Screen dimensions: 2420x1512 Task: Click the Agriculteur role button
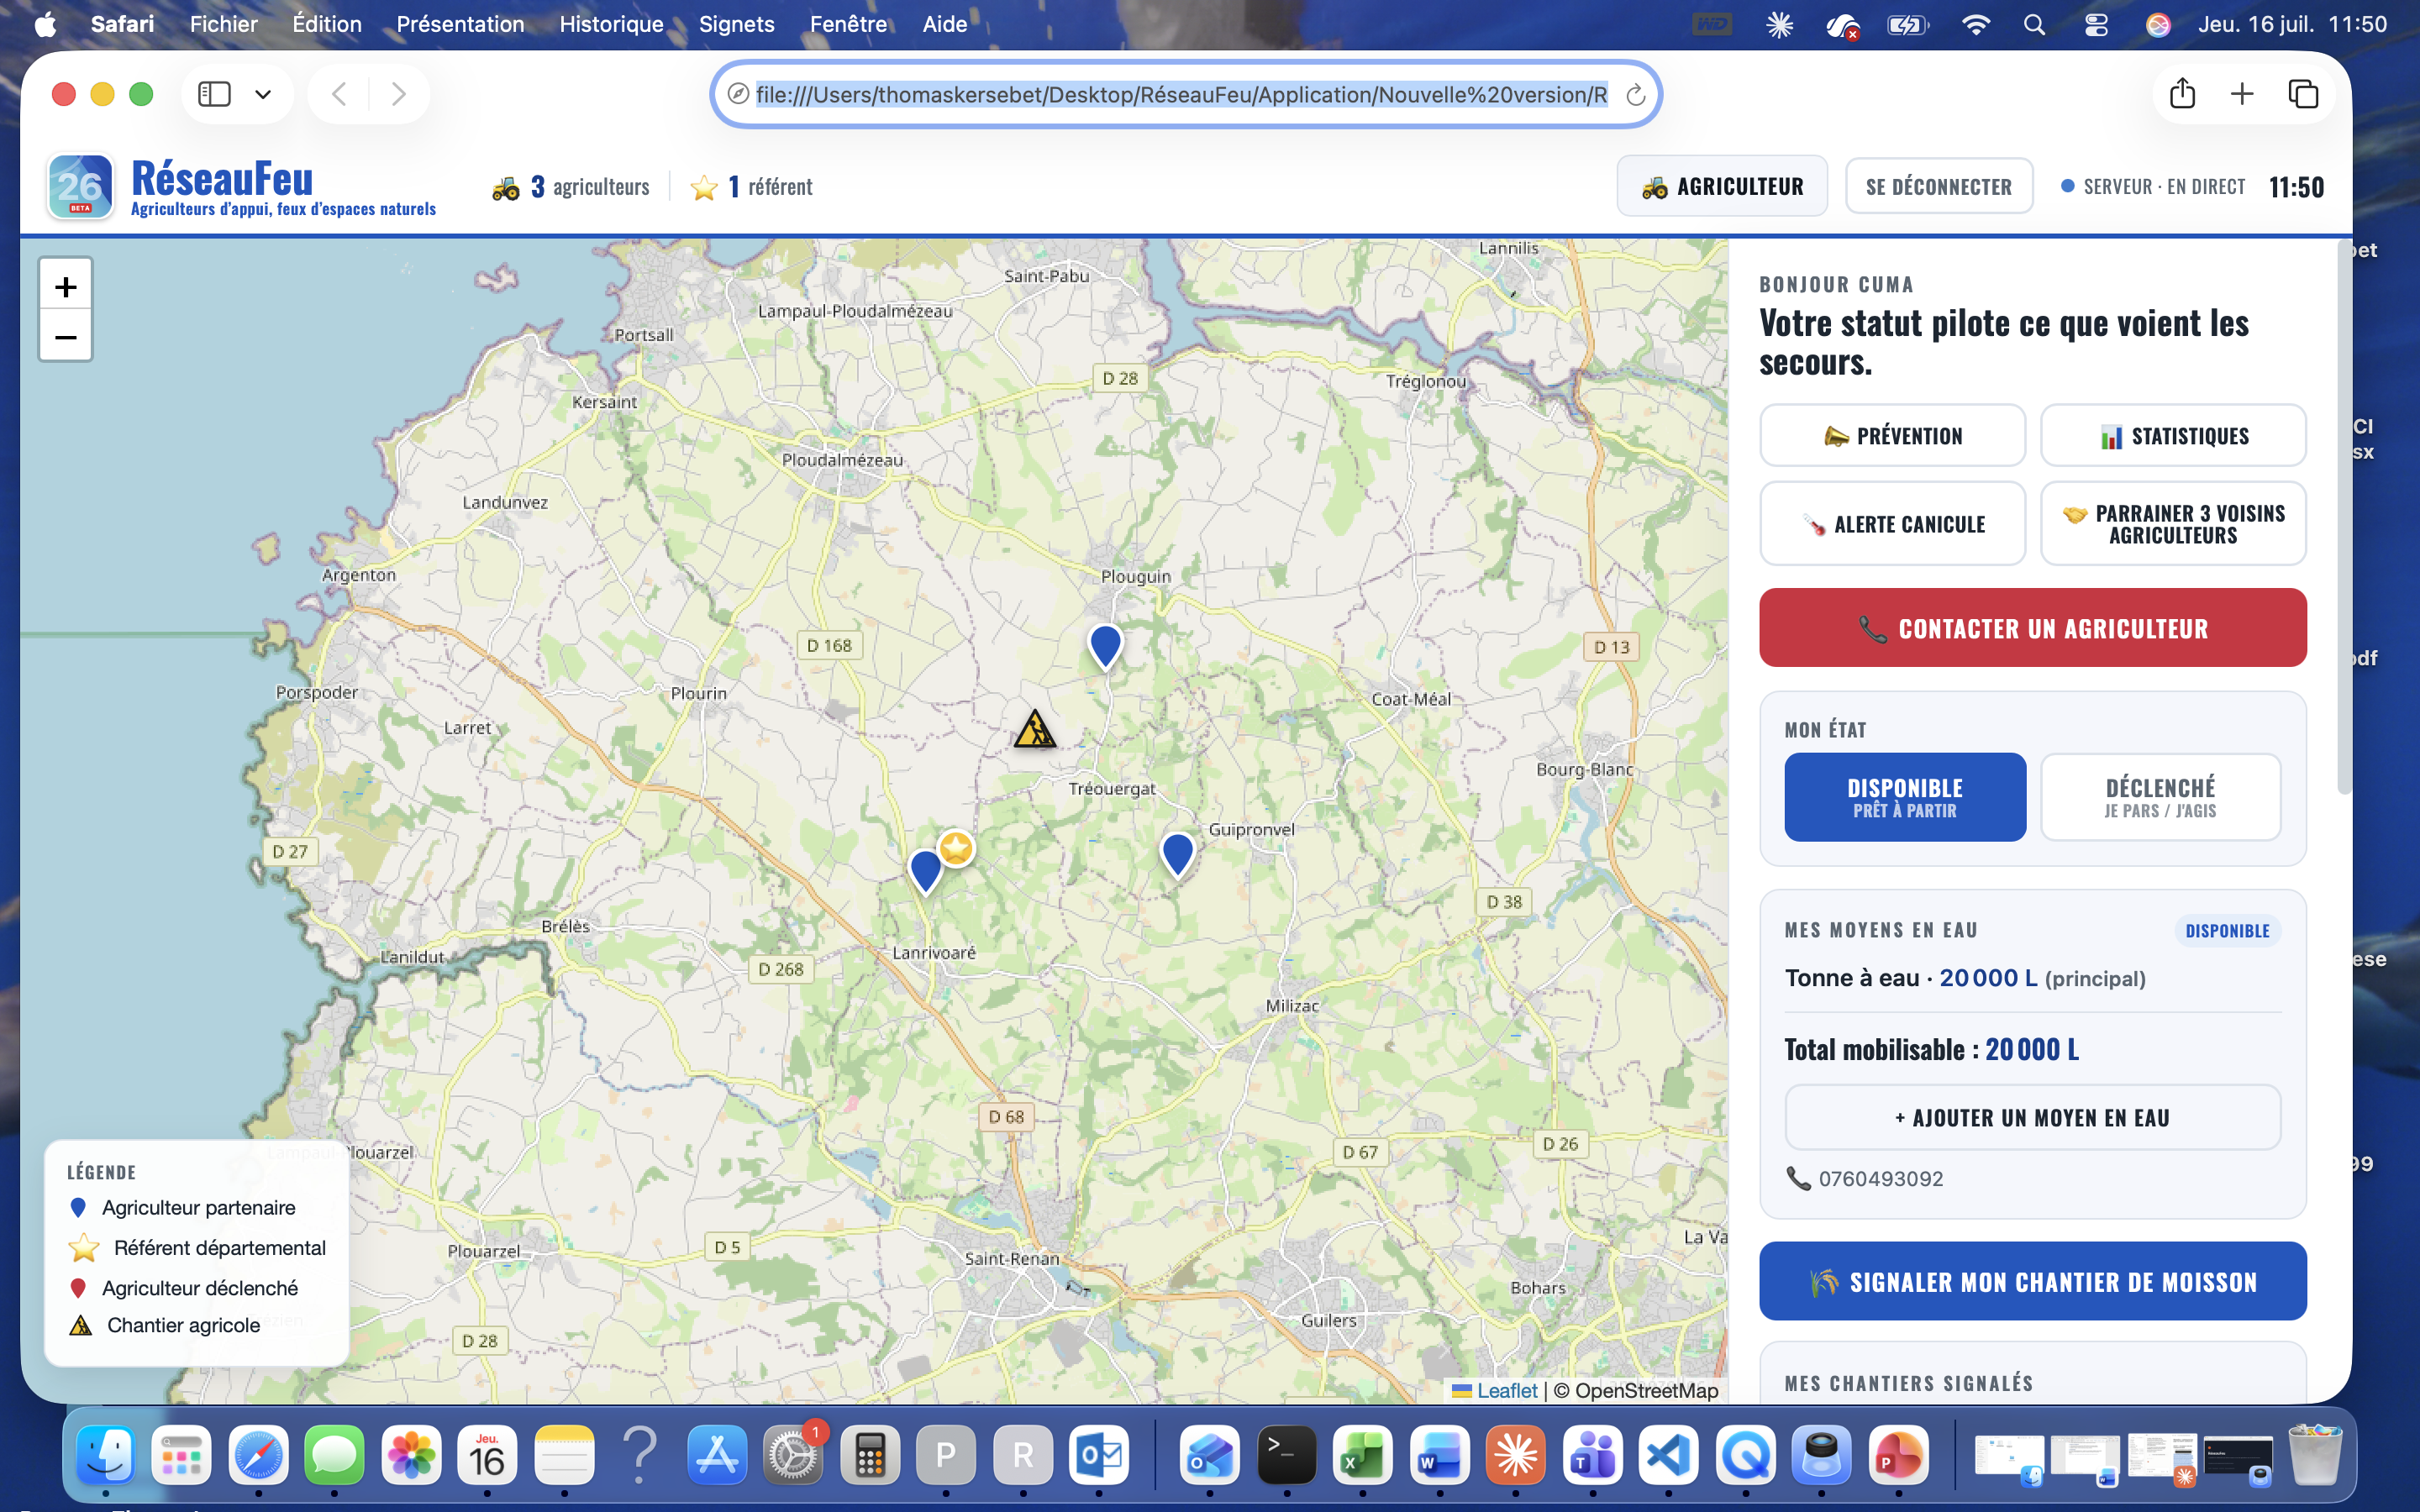pyautogui.click(x=1722, y=186)
